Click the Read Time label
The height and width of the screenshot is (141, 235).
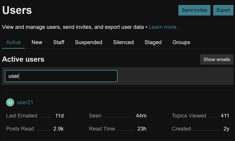[x=102, y=129]
